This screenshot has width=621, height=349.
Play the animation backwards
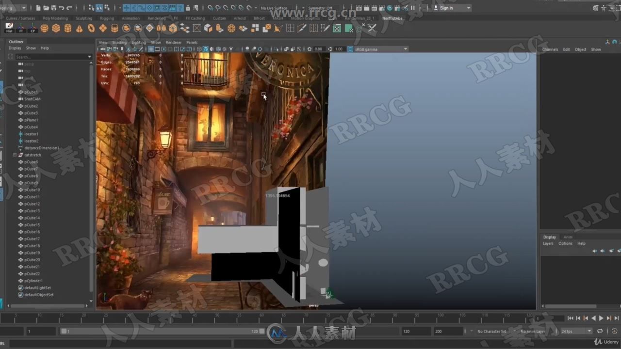(593, 318)
